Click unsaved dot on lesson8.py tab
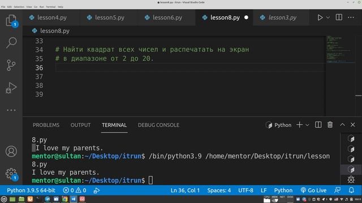Image resolution: width=362 pixels, height=203 pixels. tap(247, 17)
